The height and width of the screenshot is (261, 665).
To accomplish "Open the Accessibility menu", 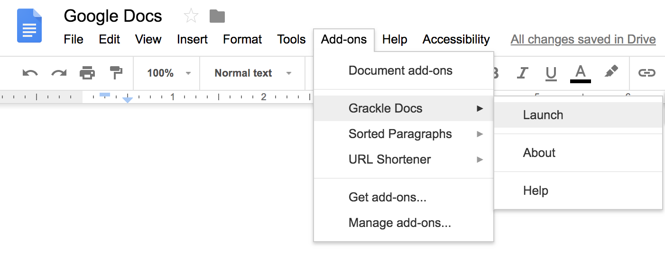I will (x=456, y=39).
